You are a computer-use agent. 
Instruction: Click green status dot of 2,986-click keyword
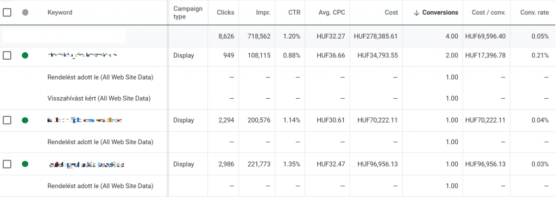coord(25,164)
